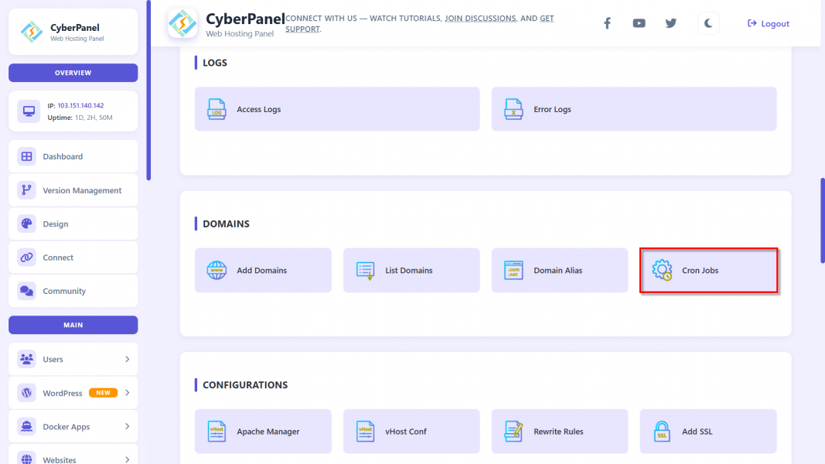
Task: Open the Add Domains card
Action: (263, 271)
